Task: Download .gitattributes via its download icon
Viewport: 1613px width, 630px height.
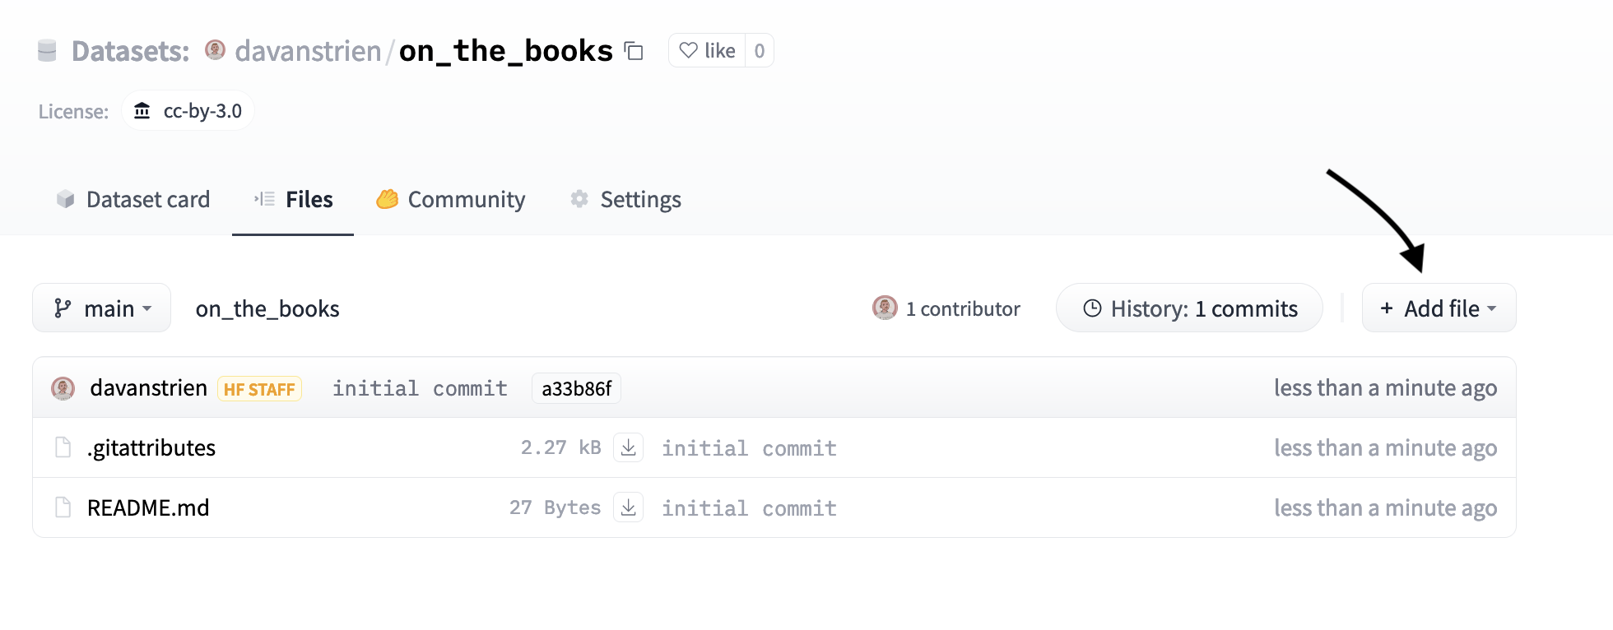Action: (629, 447)
